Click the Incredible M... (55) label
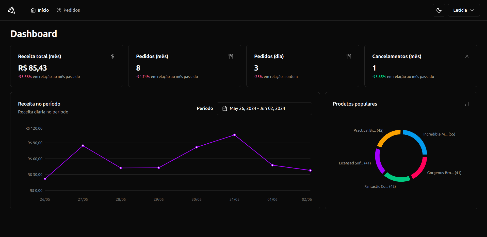The image size is (487, 237). click(439, 134)
